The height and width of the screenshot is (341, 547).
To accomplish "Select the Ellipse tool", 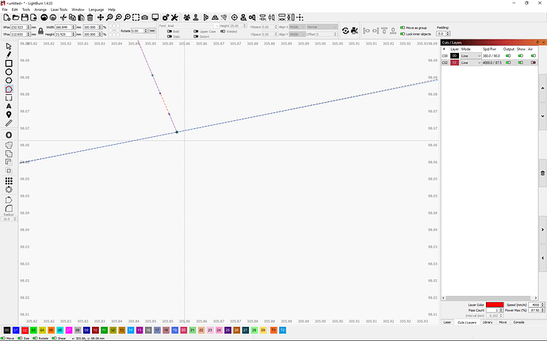I will [9, 72].
